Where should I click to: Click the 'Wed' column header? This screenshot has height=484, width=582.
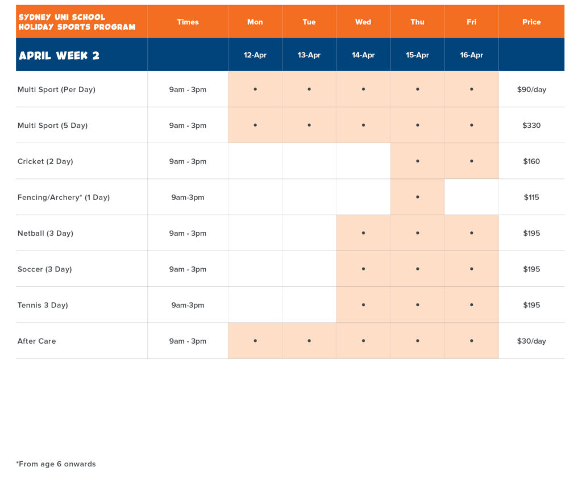[x=363, y=22]
